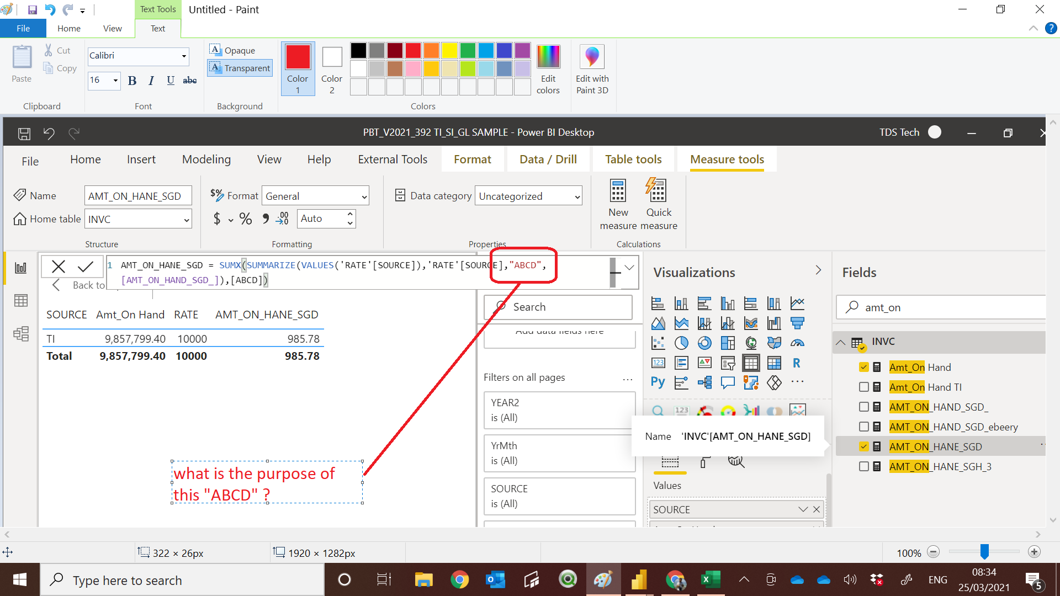Screen dimensions: 1060x596
Task: Open the External Tools tab
Action: [393, 159]
